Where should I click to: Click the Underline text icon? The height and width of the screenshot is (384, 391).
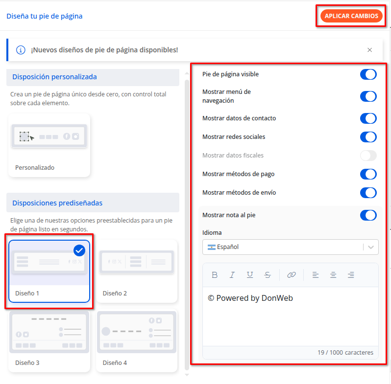pyautogui.click(x=250, y=275)
